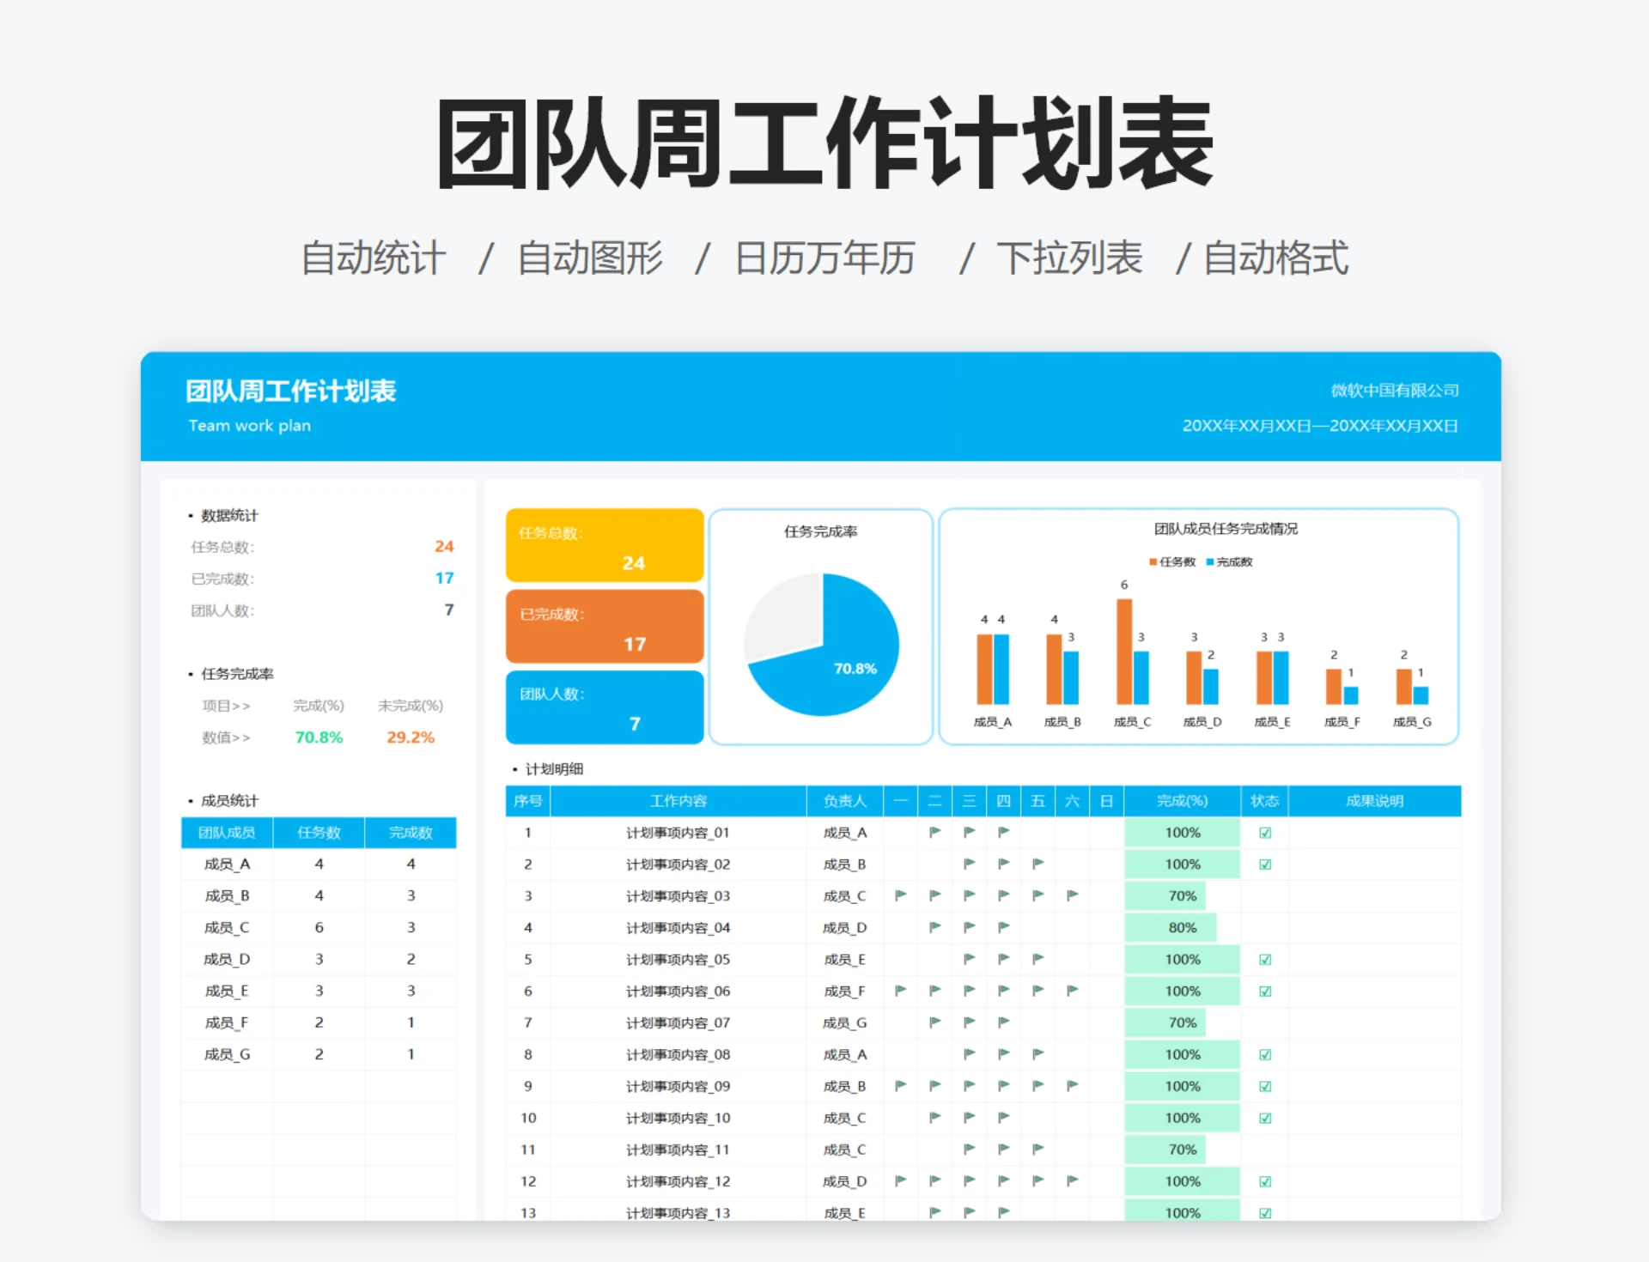Check the 状态 checkbox in row 12
The width and height of the screenshot is (1649, 1262).
[1265, 1180]
